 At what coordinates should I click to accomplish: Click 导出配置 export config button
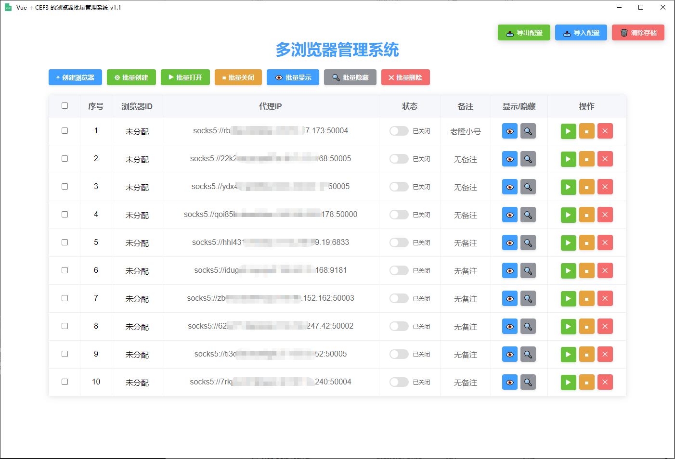(524, 33)
